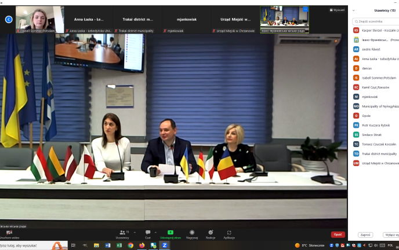399x250 pixels.
Task: Select Municipality of Nyíregyháza participant row
Action: [x=376, y=106]
